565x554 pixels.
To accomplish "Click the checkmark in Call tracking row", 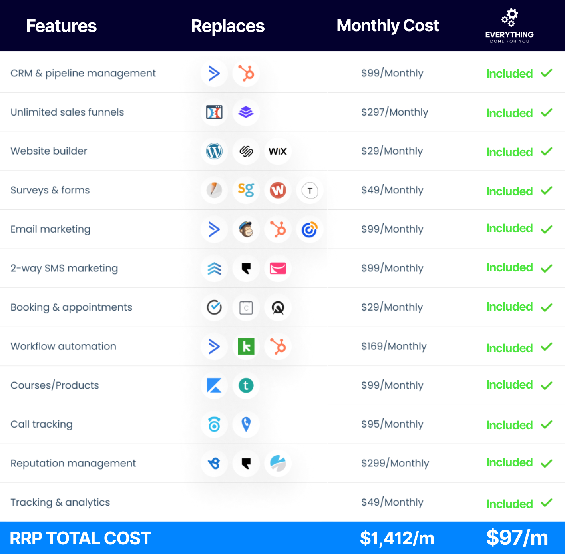I will (546, 424).
